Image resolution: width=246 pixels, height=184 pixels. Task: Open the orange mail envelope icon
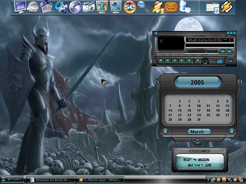(171, 7)
